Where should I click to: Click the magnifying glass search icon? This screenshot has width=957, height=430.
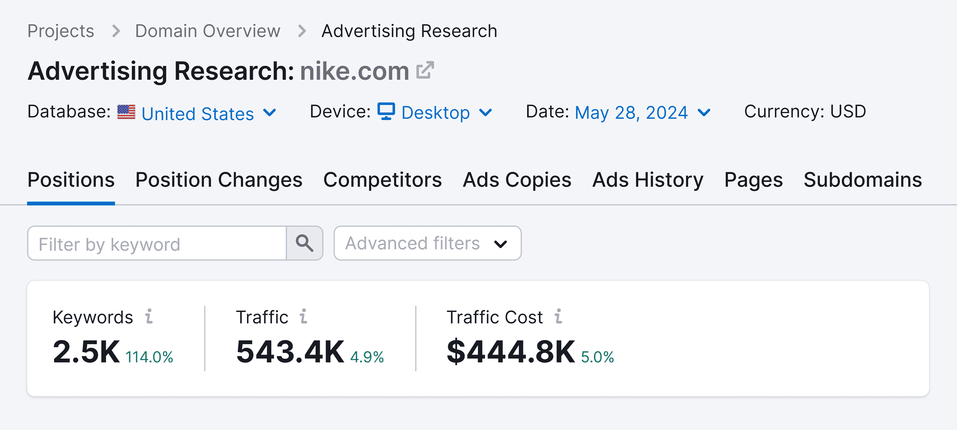tap(304, 243)
